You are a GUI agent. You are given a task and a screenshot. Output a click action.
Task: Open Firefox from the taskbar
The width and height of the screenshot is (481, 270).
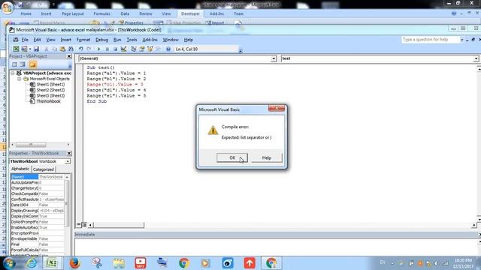(74, 263)
